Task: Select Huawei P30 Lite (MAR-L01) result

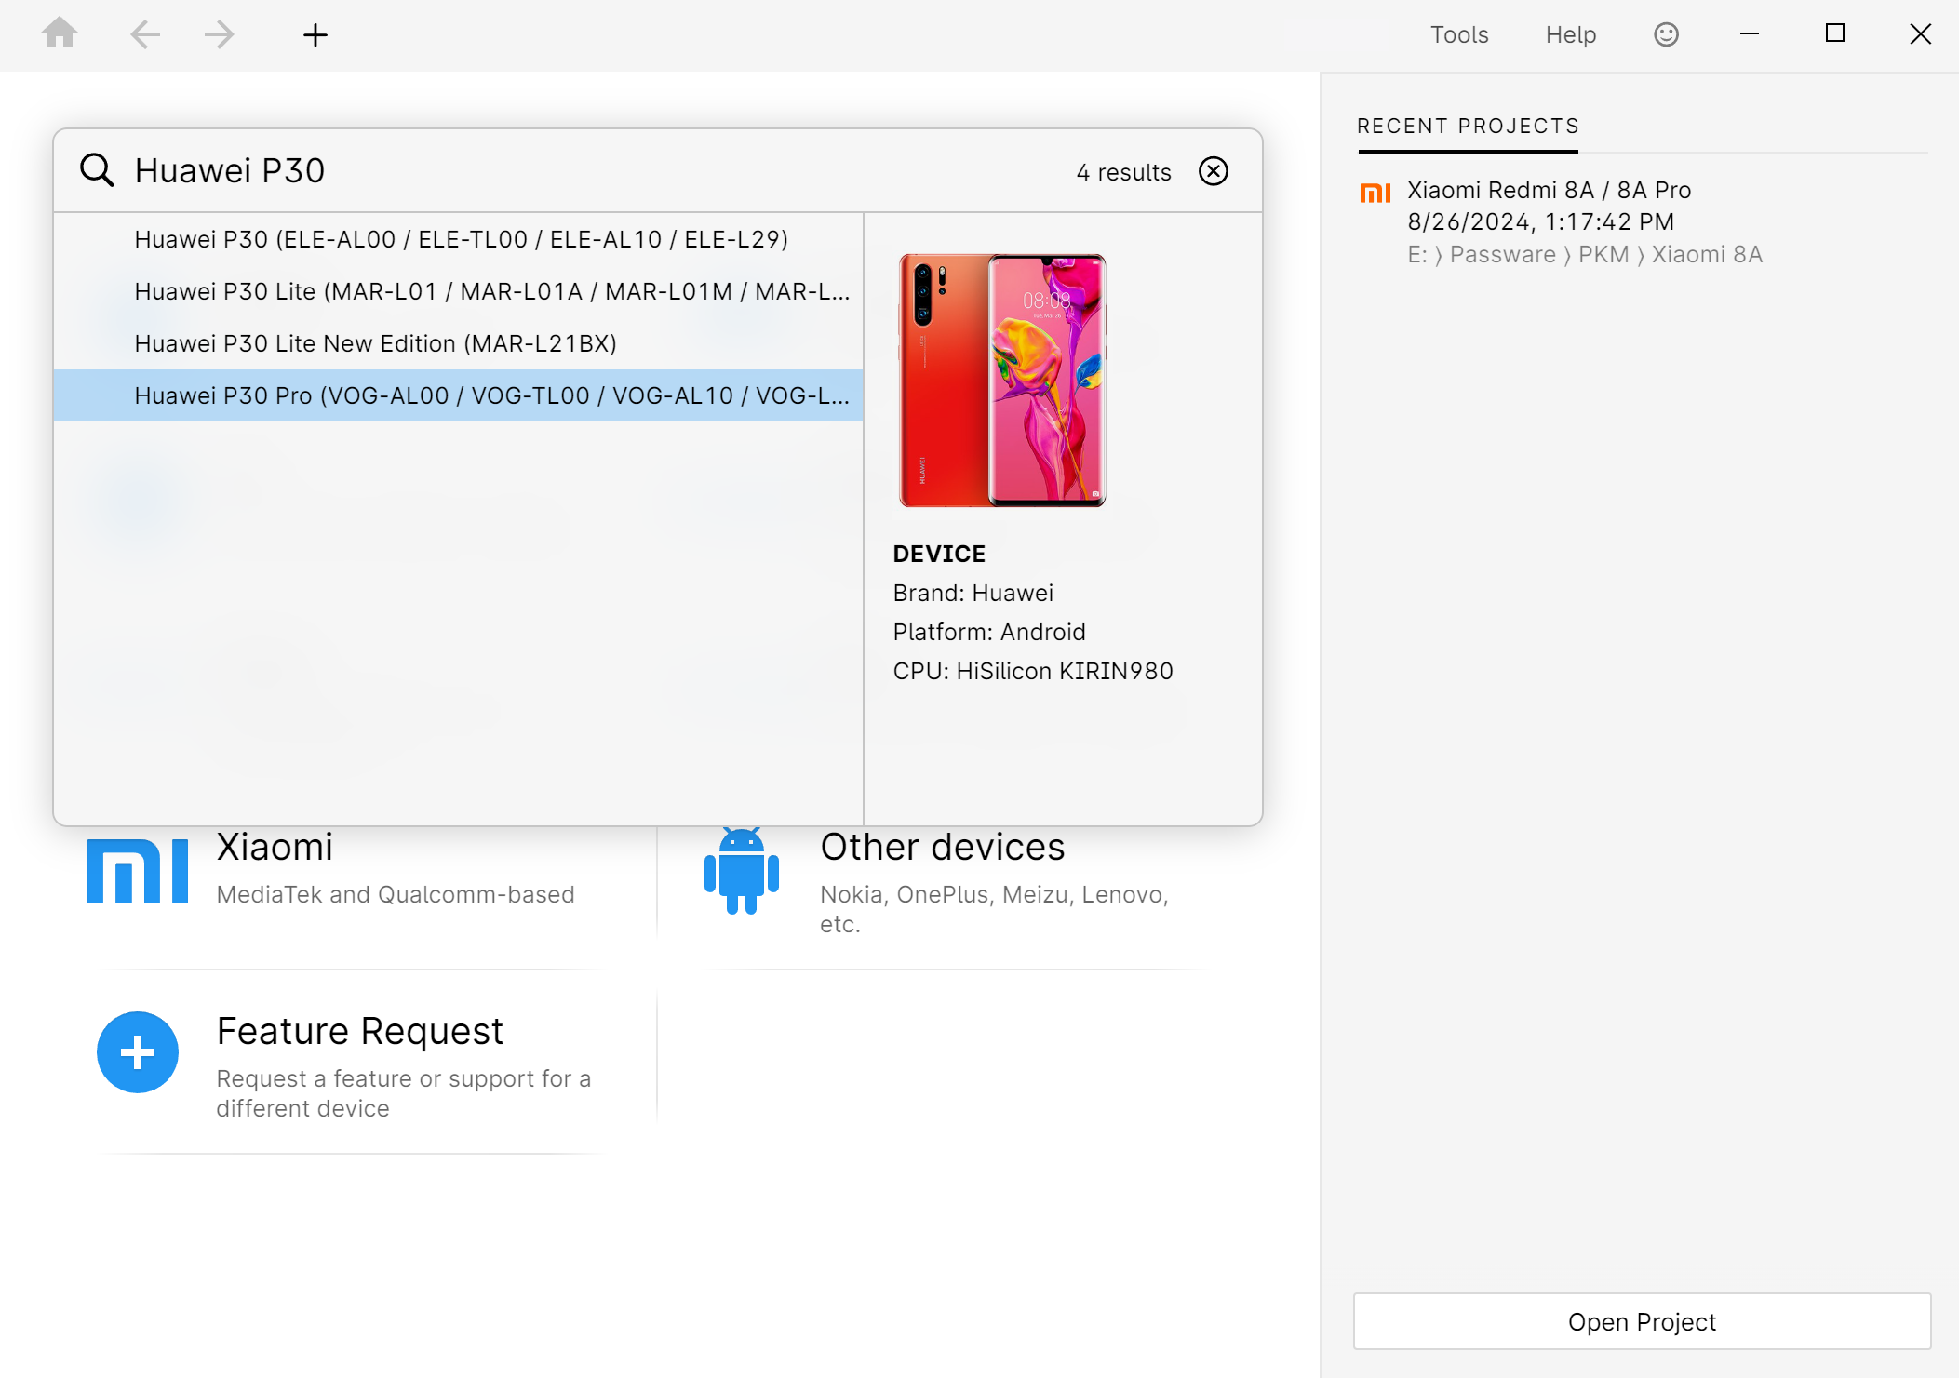Action: [459, 291]
